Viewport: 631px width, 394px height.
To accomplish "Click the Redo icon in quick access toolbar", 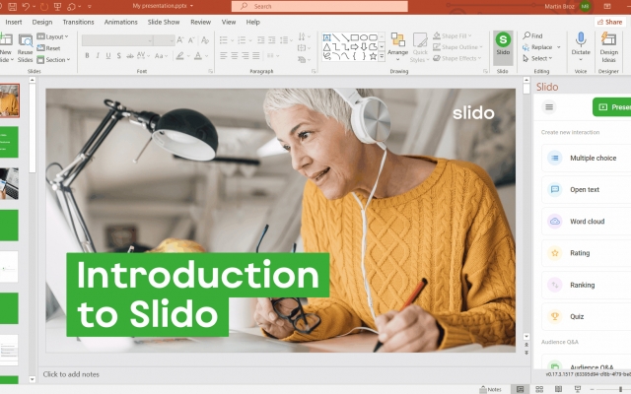I will tap(43, 6).
